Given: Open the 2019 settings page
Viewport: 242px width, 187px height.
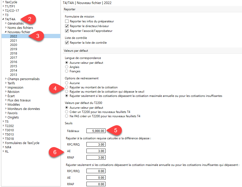Looking at the screenshot, I should click(x=14, y=49).
